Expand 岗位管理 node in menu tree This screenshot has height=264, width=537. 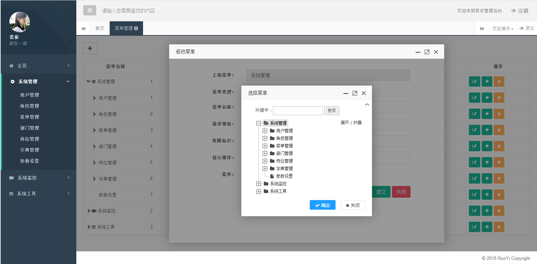(x=265, y=161)
